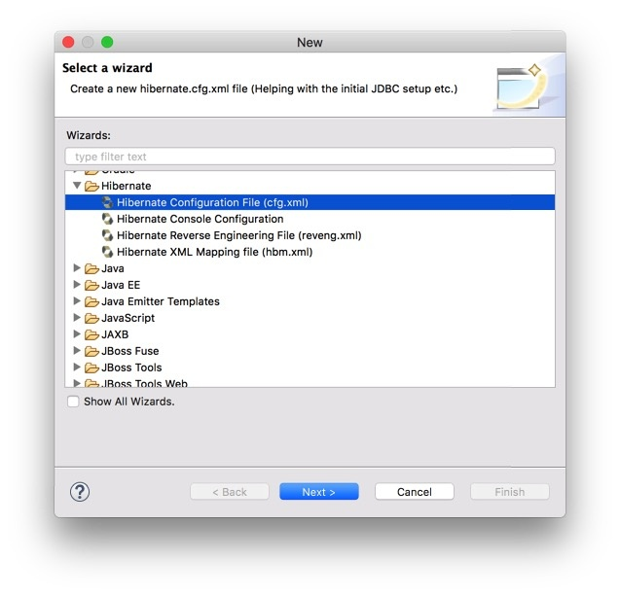Select the JBoss Fuse category label

130,351
